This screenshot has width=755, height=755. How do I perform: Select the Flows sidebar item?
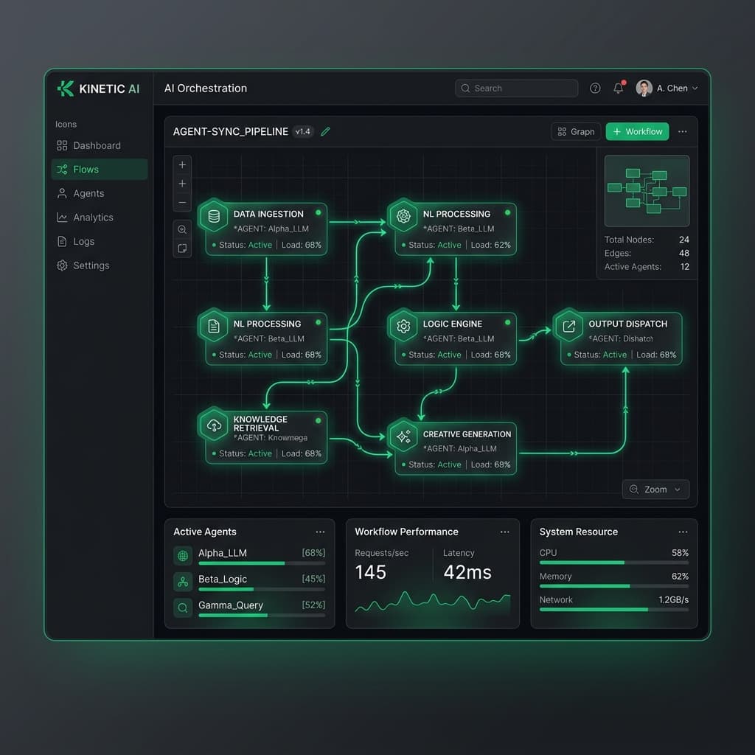100,170
